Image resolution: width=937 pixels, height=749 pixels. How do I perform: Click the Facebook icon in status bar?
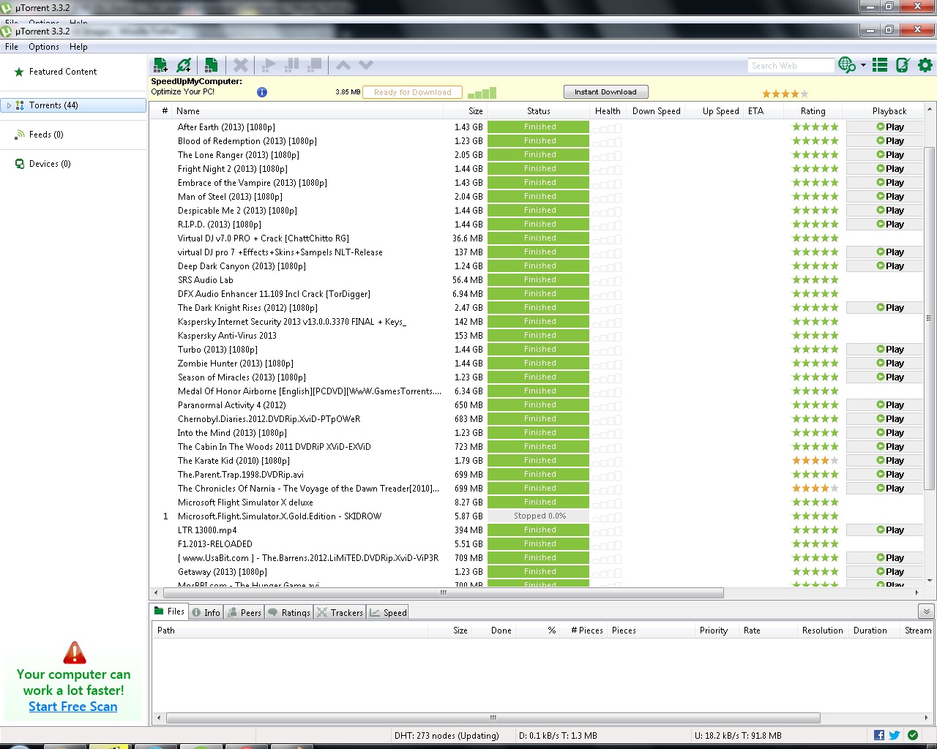pyautogui.click(x=879, y=735)
